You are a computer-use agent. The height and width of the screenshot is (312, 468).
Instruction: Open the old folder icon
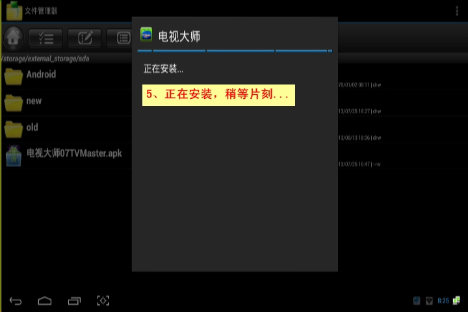(x=14, y=129)
